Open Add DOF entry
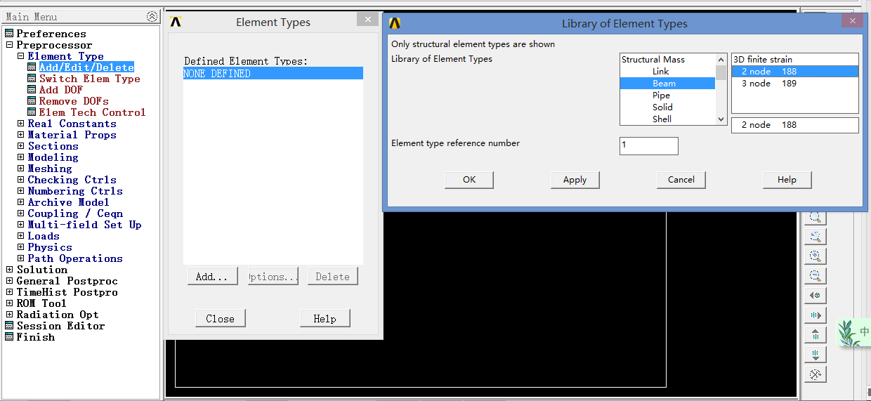Image resolution: width=871 pixels, height=401 pixels. coord(60,90)
